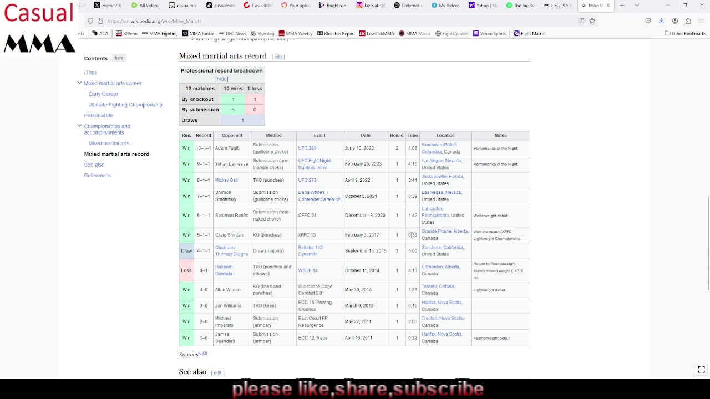This screenshot has width=710, height=399.
Task: Open the Edmonton, Alberta location link
Action: (x=440, y=267)
